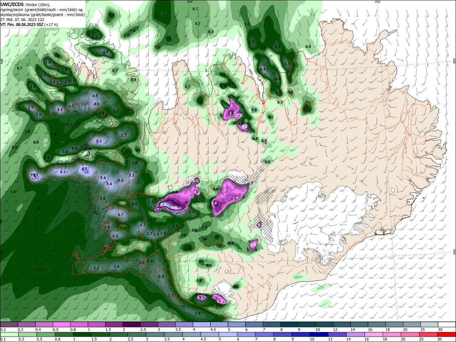Click the 6.7 precipitation value on the map
The width and height of the screenshot is (456, 342).
[x=84, y=169]
